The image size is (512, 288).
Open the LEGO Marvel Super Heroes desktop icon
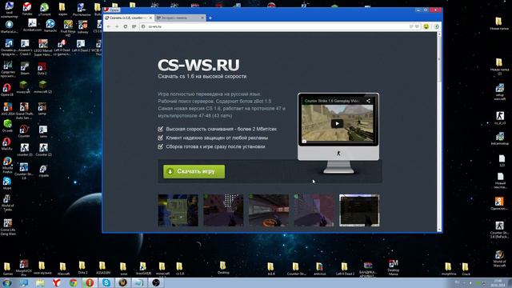tap(43, 47)
